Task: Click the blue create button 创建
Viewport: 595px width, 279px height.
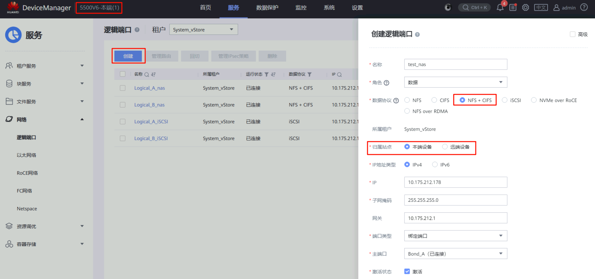Action: [128, 56]
